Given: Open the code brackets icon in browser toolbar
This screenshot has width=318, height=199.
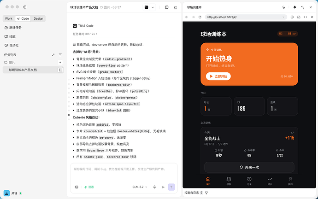Looking at the screenshot, I should (305, 17).
